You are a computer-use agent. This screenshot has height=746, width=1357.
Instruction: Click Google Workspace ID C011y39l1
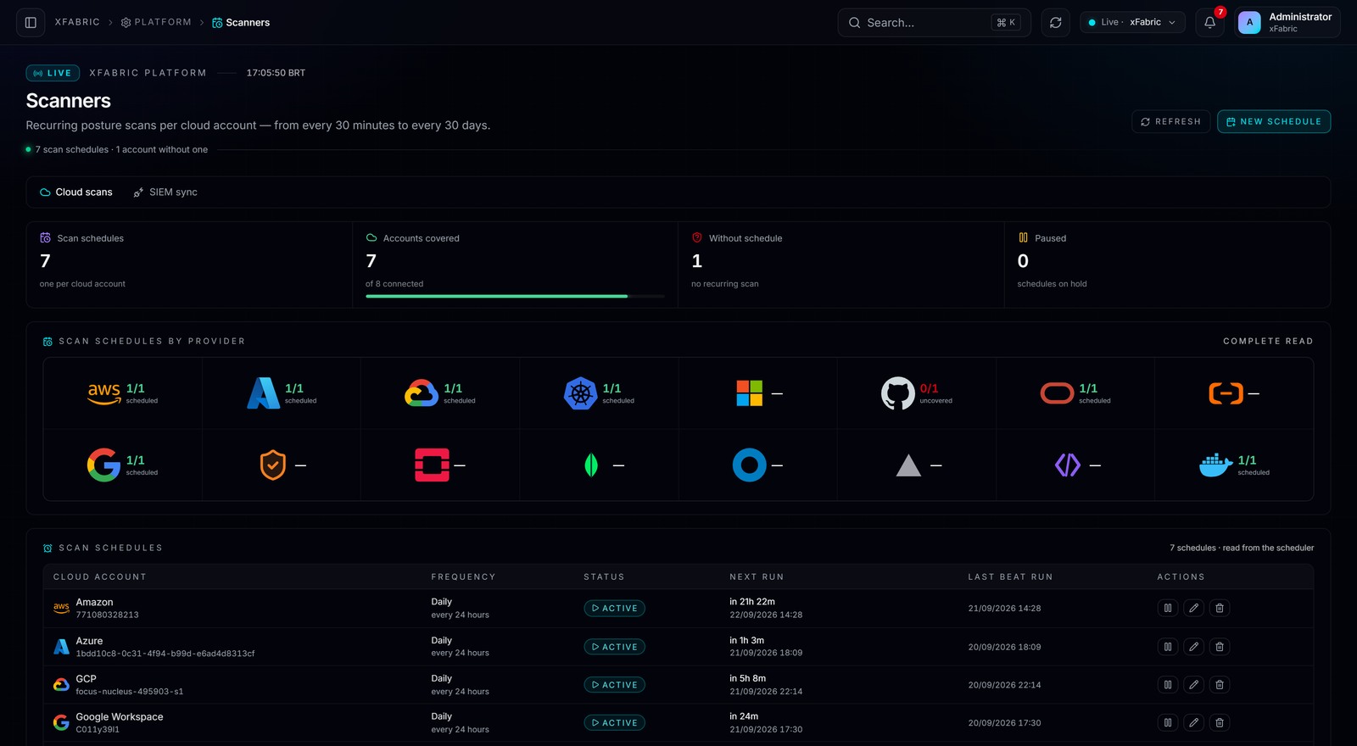(x=98, y=730)
